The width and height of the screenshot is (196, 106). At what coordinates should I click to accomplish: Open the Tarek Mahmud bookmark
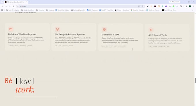tap(169, 10)
